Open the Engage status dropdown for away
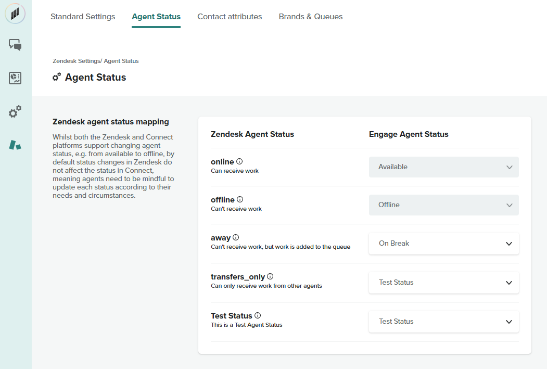Image resolution: width=547 pixels, height=369 pixels. click(x=443, y=244)
